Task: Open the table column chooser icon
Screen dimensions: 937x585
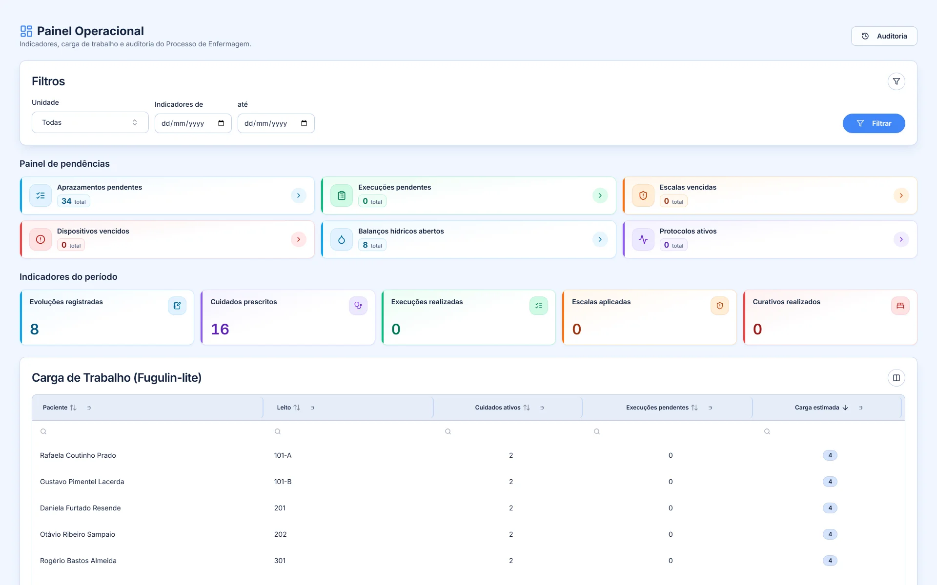Action: pyautogui.click(x=896, y=378)
